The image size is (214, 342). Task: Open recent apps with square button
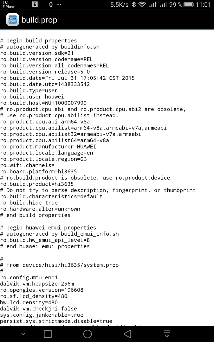click(x=48, y=334)
